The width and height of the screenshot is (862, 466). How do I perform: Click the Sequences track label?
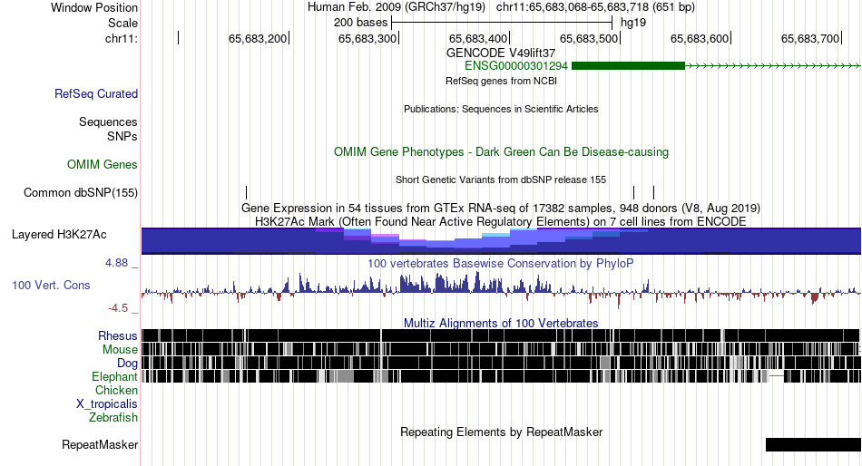pos(108,122)
